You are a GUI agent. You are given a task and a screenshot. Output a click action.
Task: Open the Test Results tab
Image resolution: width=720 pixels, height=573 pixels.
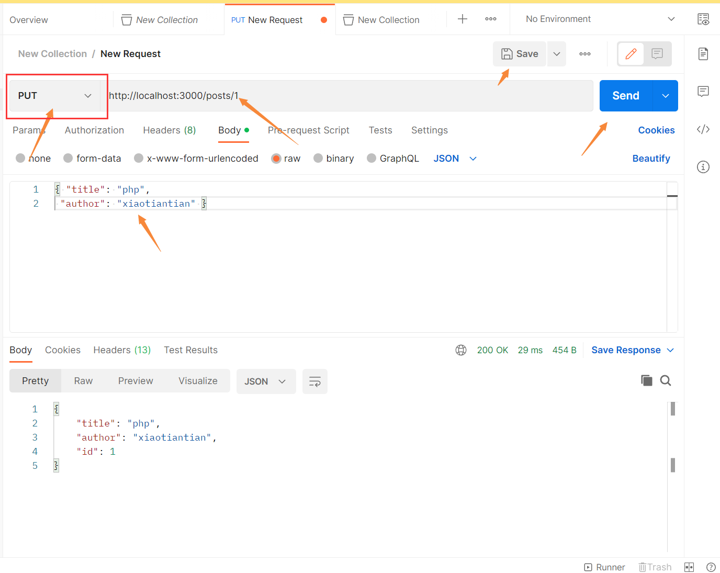[x=190, y=350]
